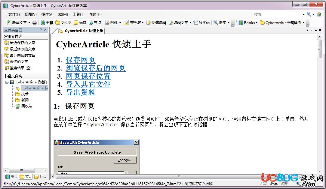Pin the 文件夹窗口 panel
The width and height of the screenshot is (326, 189).
(x=41, y=30)
